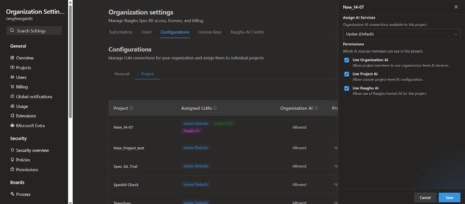Click the scrollbar down arrow in sidebar

coord(70,202)
